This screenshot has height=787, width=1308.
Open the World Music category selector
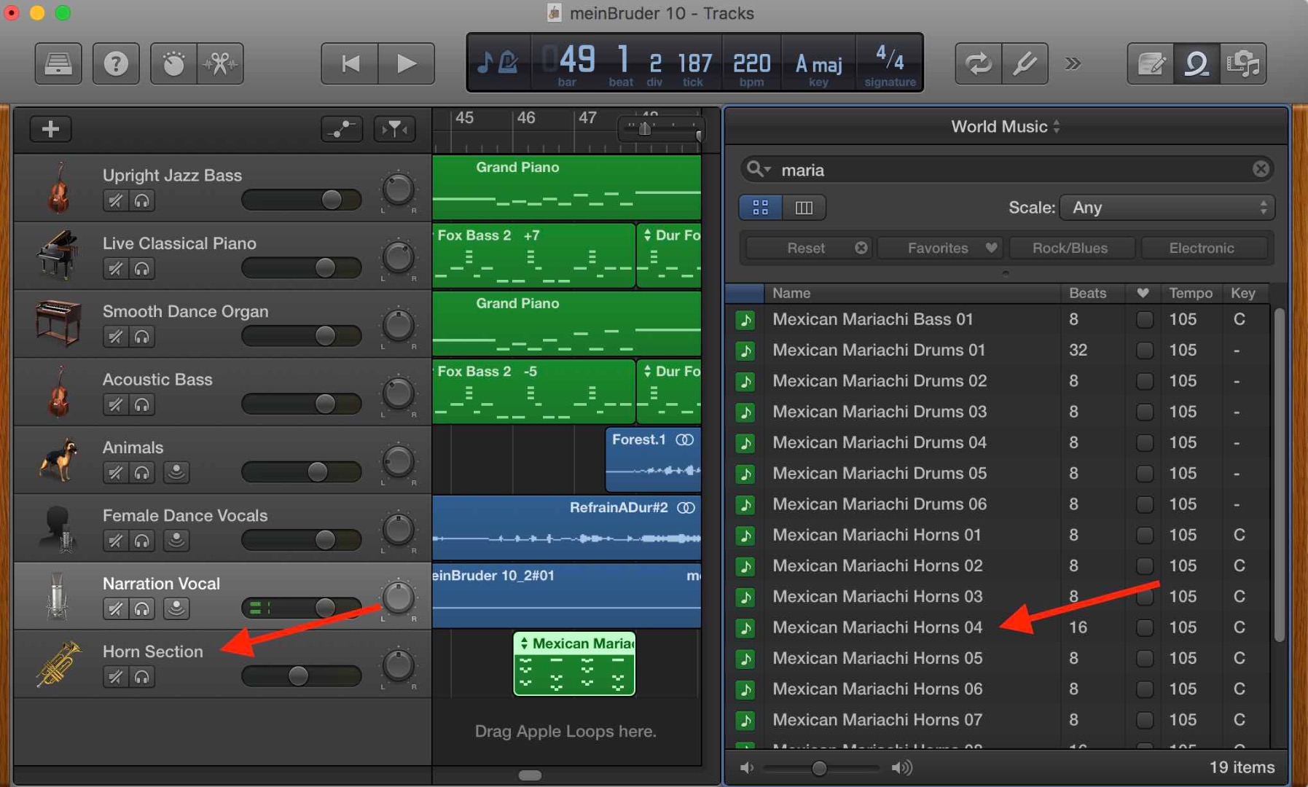pyautogui.click(x=1004, y=126)
